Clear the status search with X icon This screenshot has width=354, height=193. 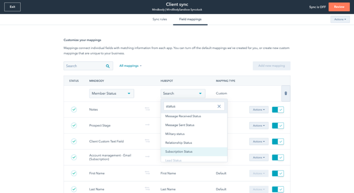(x=219, y=107)
